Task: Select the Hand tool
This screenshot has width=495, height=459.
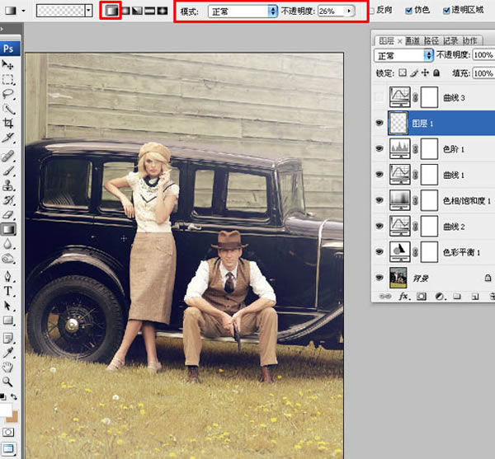Action: click(8, 367)
